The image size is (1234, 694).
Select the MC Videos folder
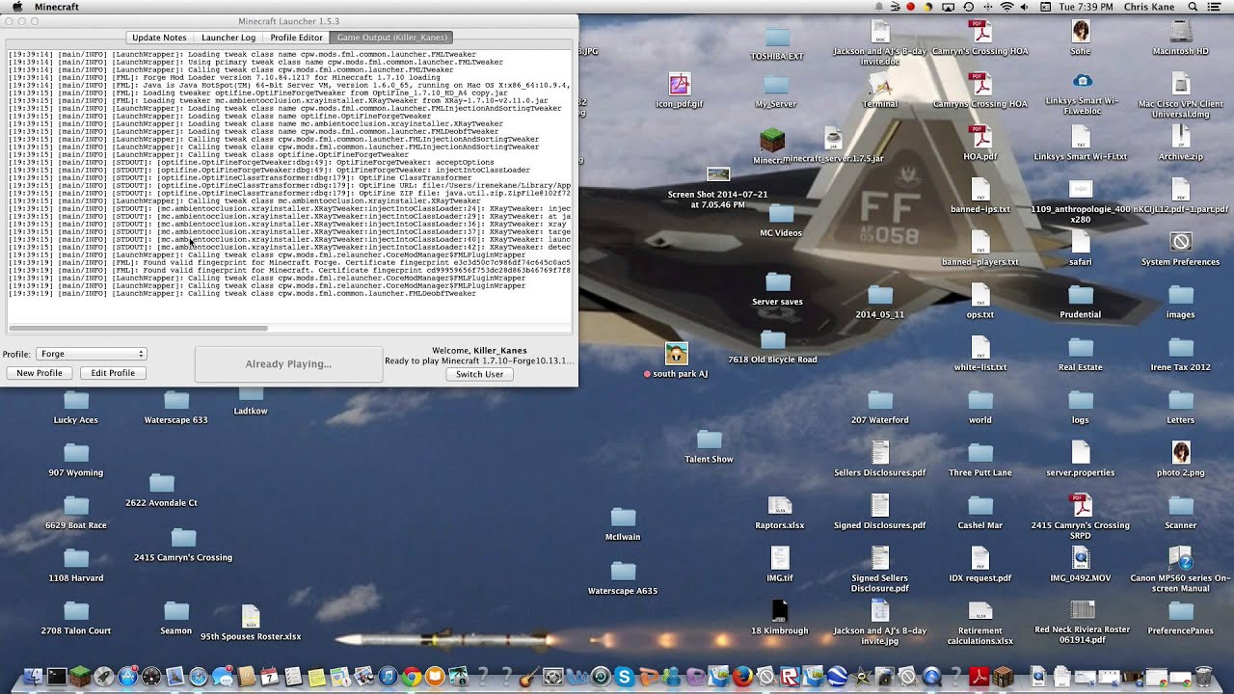780,221
